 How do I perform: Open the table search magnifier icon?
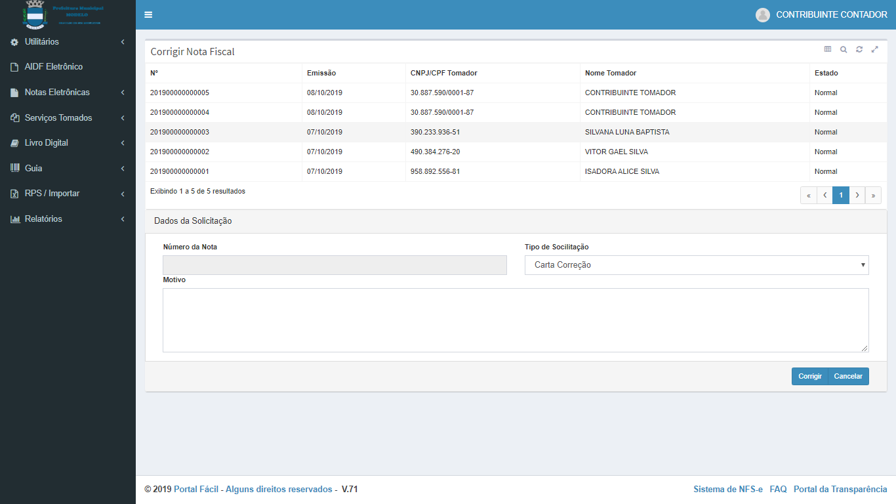[844, 49]
